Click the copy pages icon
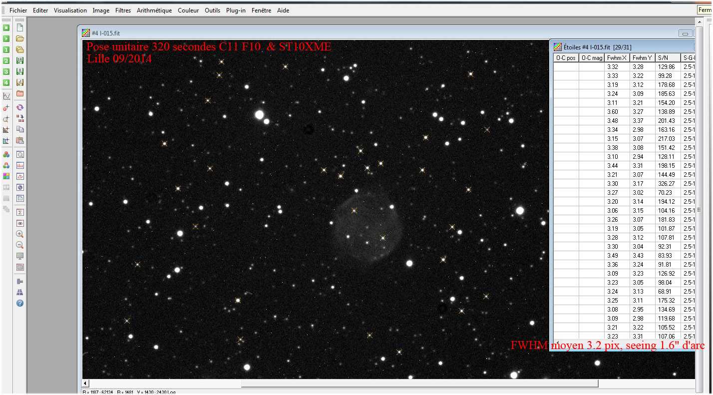713x395 pixels. tap(20, 129)
